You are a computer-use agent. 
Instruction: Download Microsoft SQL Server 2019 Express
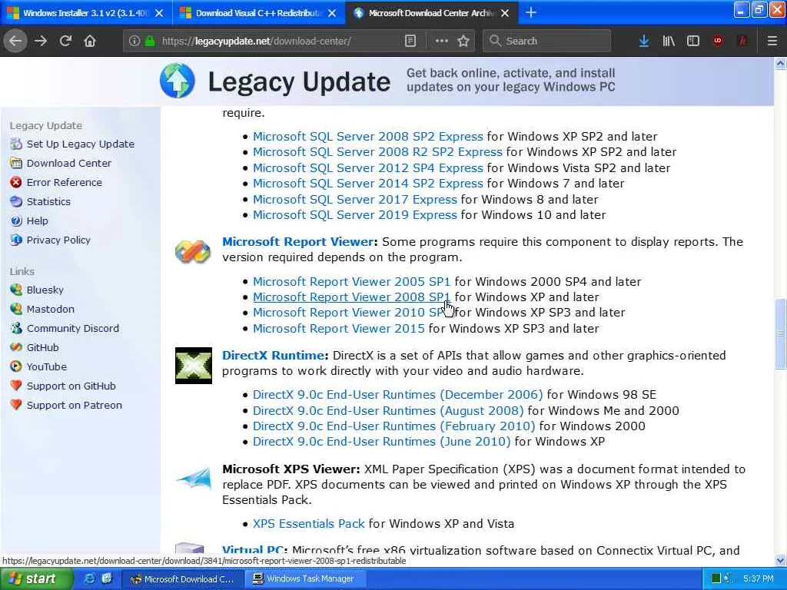point(355,215)
